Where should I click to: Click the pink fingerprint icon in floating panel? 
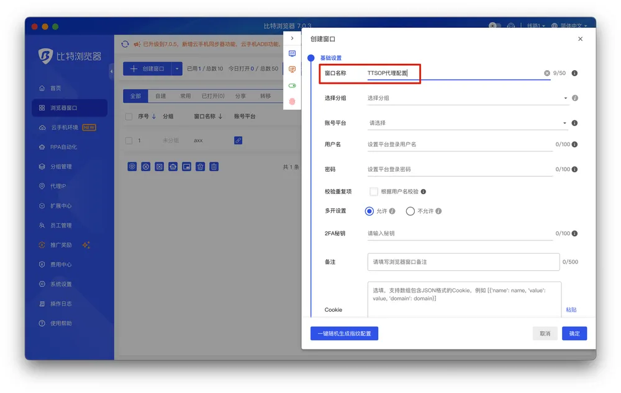[x=292, y=101]
